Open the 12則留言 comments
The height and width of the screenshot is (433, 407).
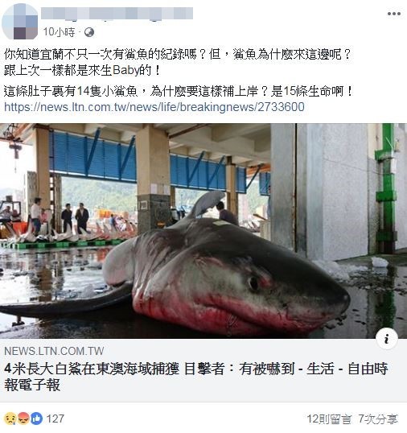point(330,419)
